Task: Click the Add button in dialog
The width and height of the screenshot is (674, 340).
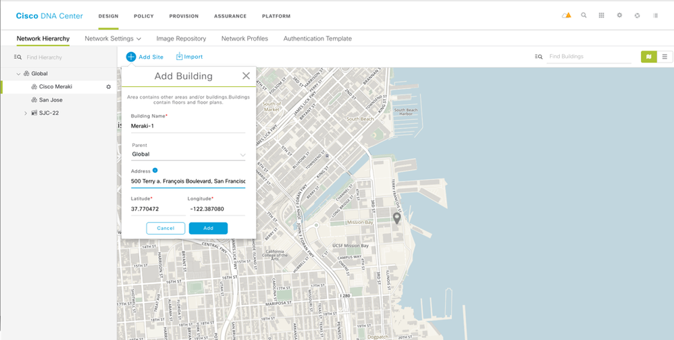Action: click(209, 229)
